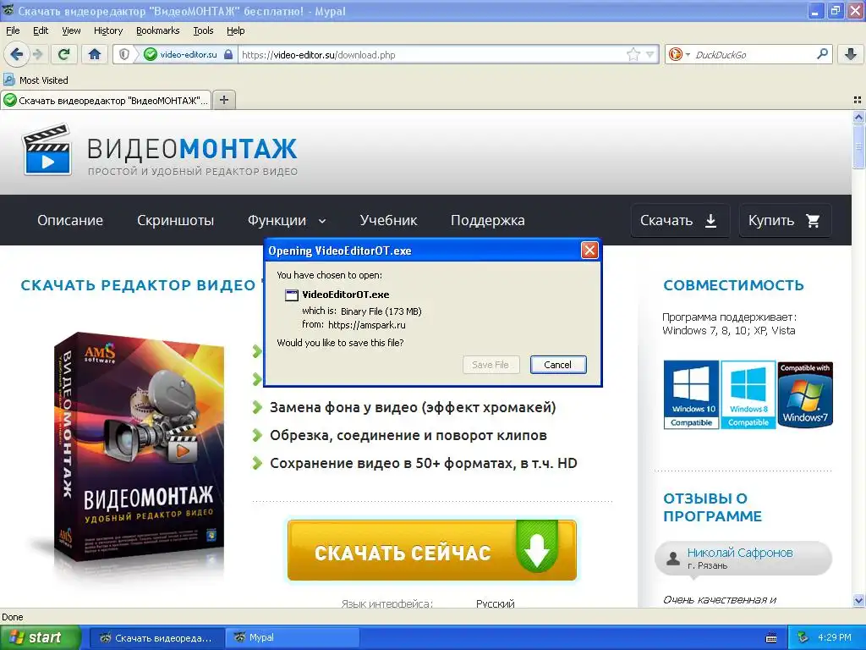Screen dimensions: 866x650
Task: Click the Windows 8 Compatible badge
Action: 748,394
